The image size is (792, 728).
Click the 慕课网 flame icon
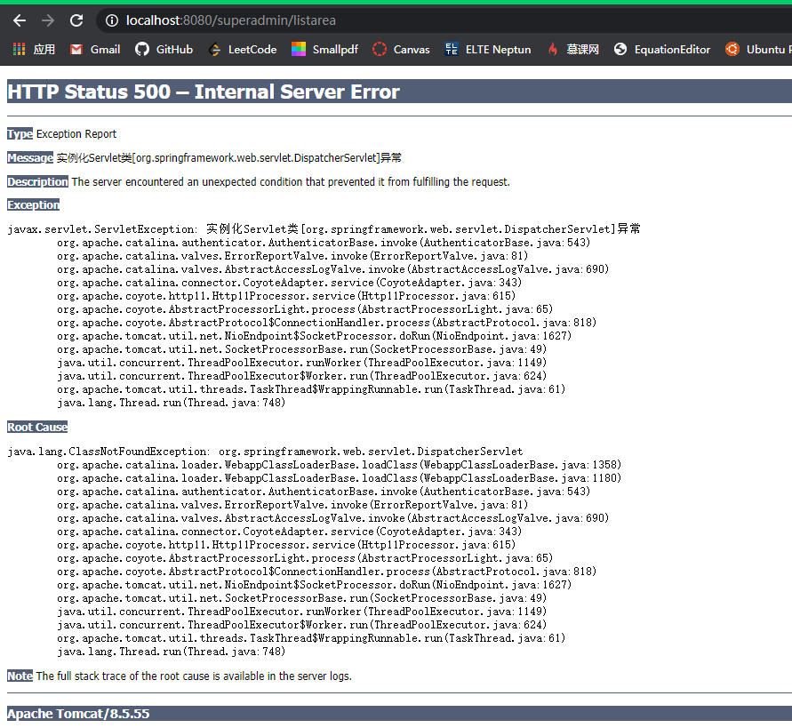point(553,50)
